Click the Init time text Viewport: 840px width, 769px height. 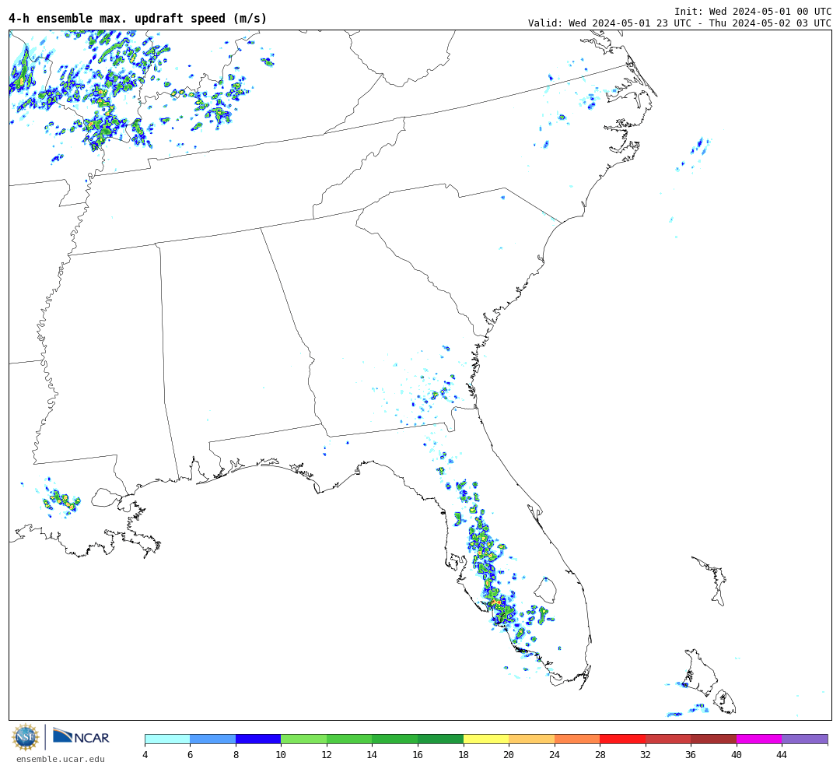pyautogui.click(x=753, y=11)
